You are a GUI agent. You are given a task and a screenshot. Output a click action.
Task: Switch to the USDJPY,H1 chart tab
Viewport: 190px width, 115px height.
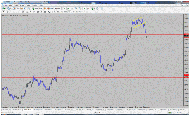(x=121, y=110)
